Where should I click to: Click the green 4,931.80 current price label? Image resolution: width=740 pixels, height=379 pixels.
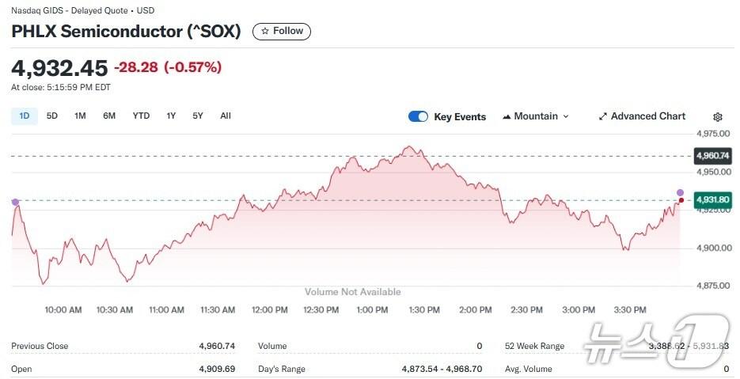(710, 200)
